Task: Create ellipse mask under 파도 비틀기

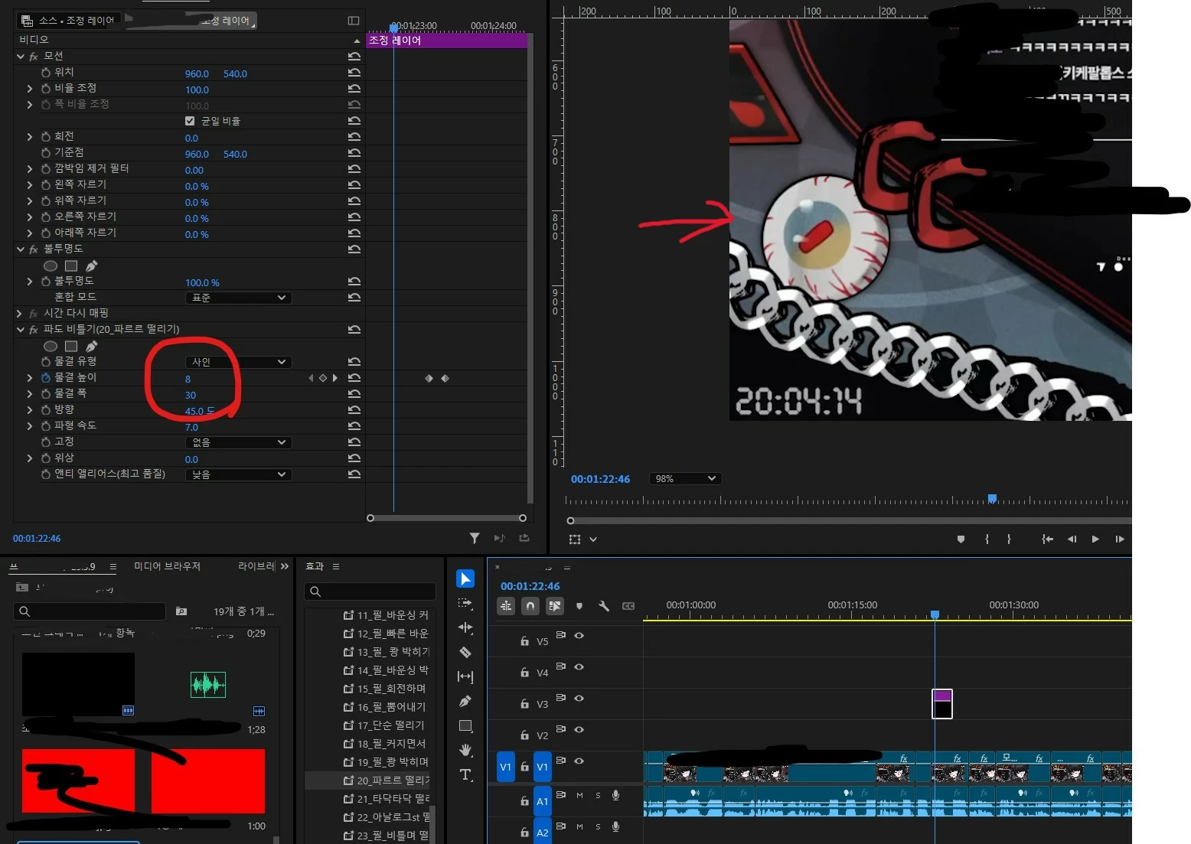Action: (51, 346)
